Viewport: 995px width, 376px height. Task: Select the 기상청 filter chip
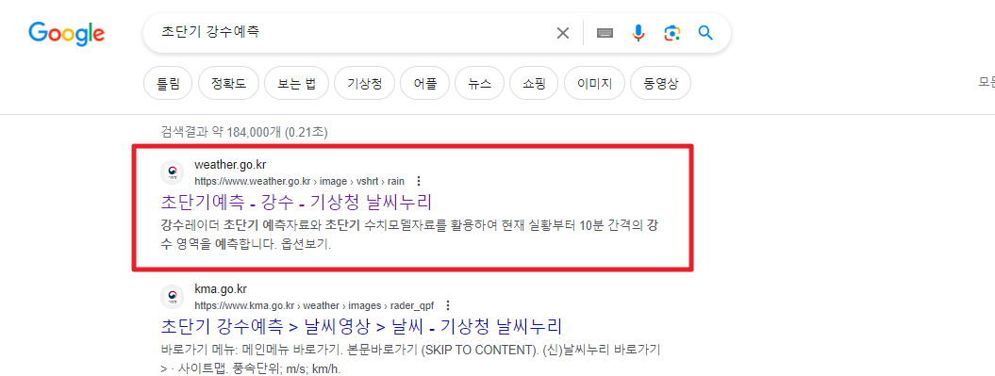click(364, 83)
